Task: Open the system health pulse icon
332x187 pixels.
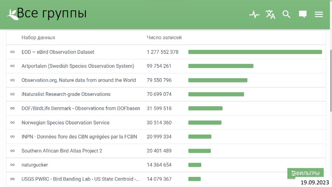Action: tap(254, 14)
